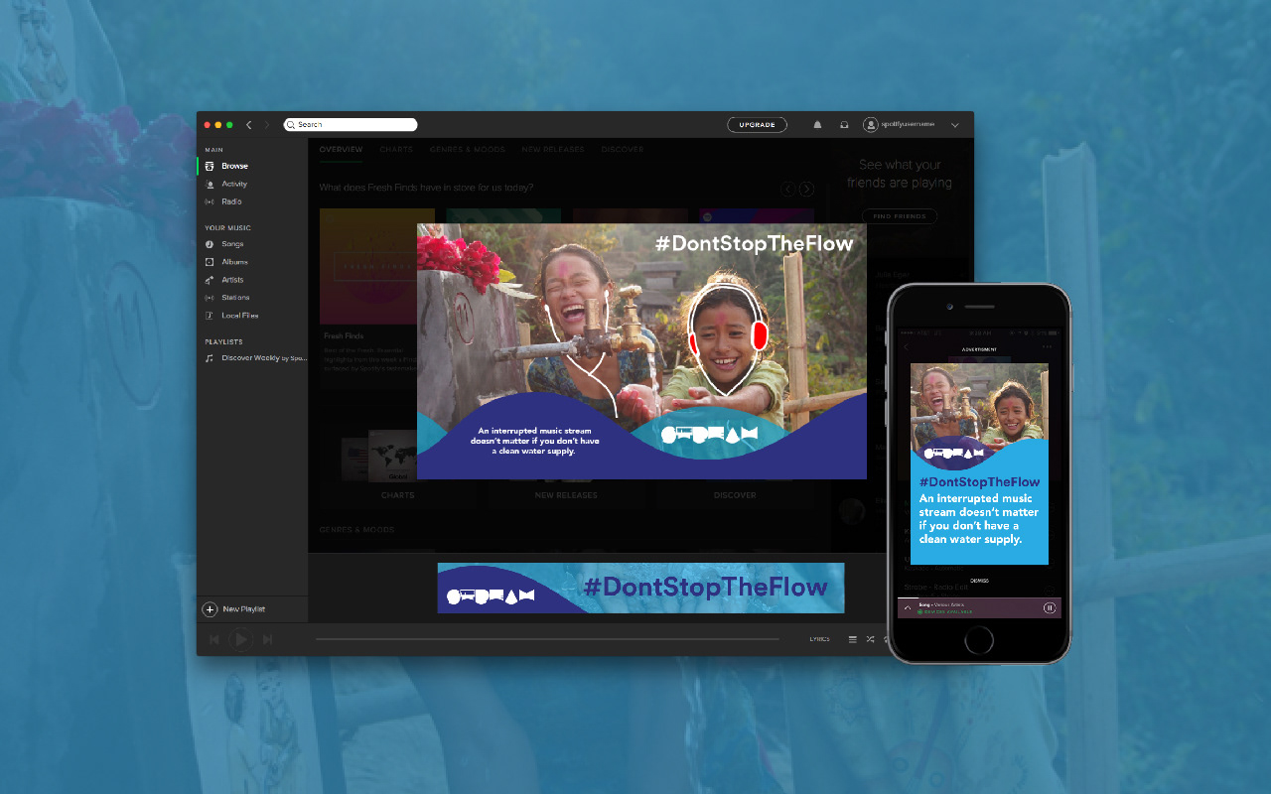Focus the Spotify search field
Screen dimensions: 1271x794
pos(350,124)
